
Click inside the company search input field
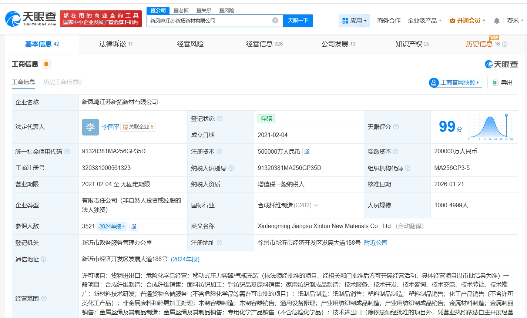pos(207,21)
